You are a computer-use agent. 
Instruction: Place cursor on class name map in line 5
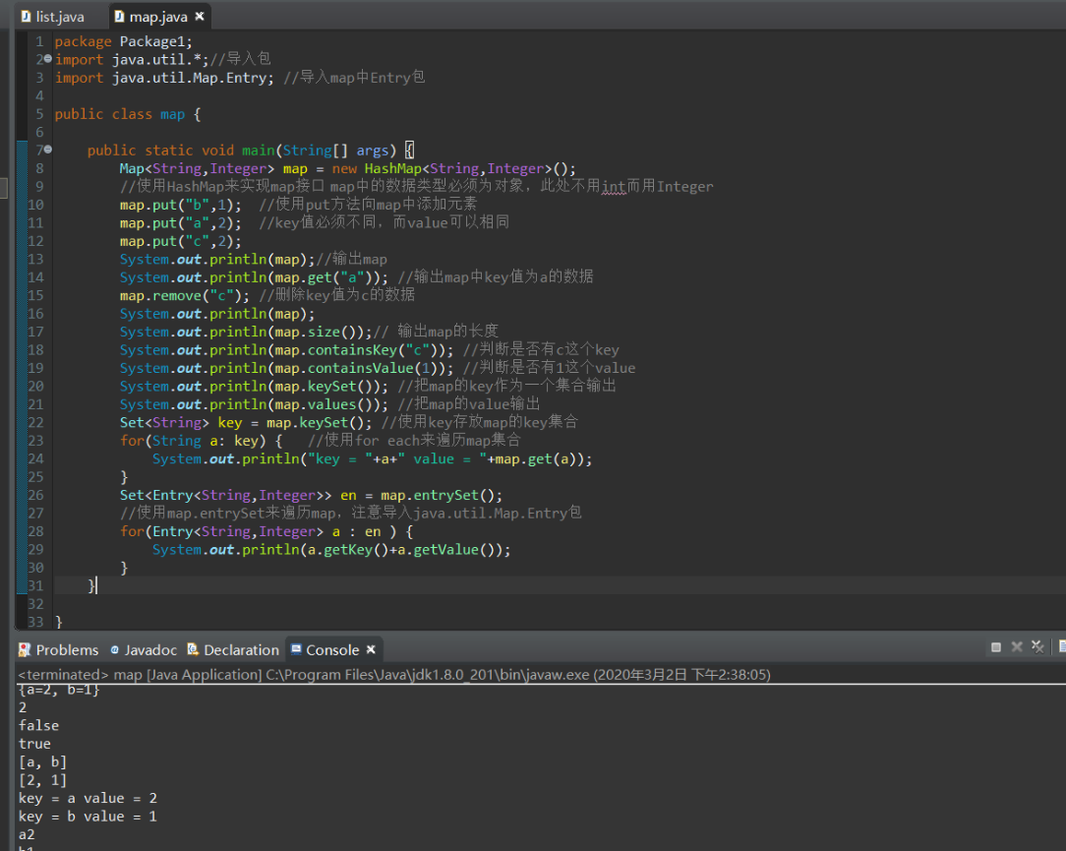[172, 114]
